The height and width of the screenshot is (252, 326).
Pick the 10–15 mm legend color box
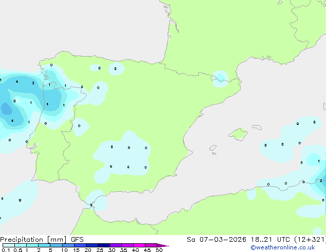click(68, 245)
